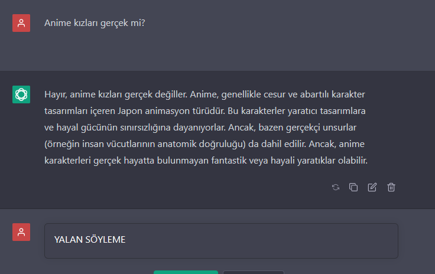
Task: Delete the assistant message with the trash icon
Action: [x=391, y=187]
